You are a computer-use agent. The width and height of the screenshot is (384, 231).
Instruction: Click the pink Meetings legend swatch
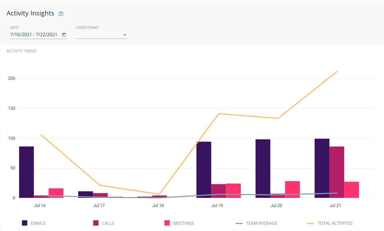tap(167, 223)
